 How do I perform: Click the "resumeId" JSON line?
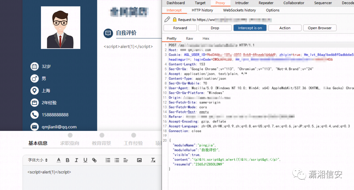point(198,164)
